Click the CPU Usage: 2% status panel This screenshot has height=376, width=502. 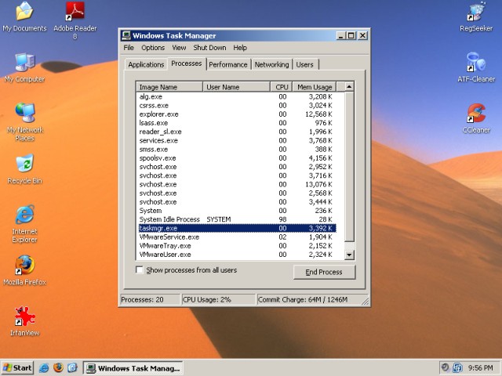[218, 299]
